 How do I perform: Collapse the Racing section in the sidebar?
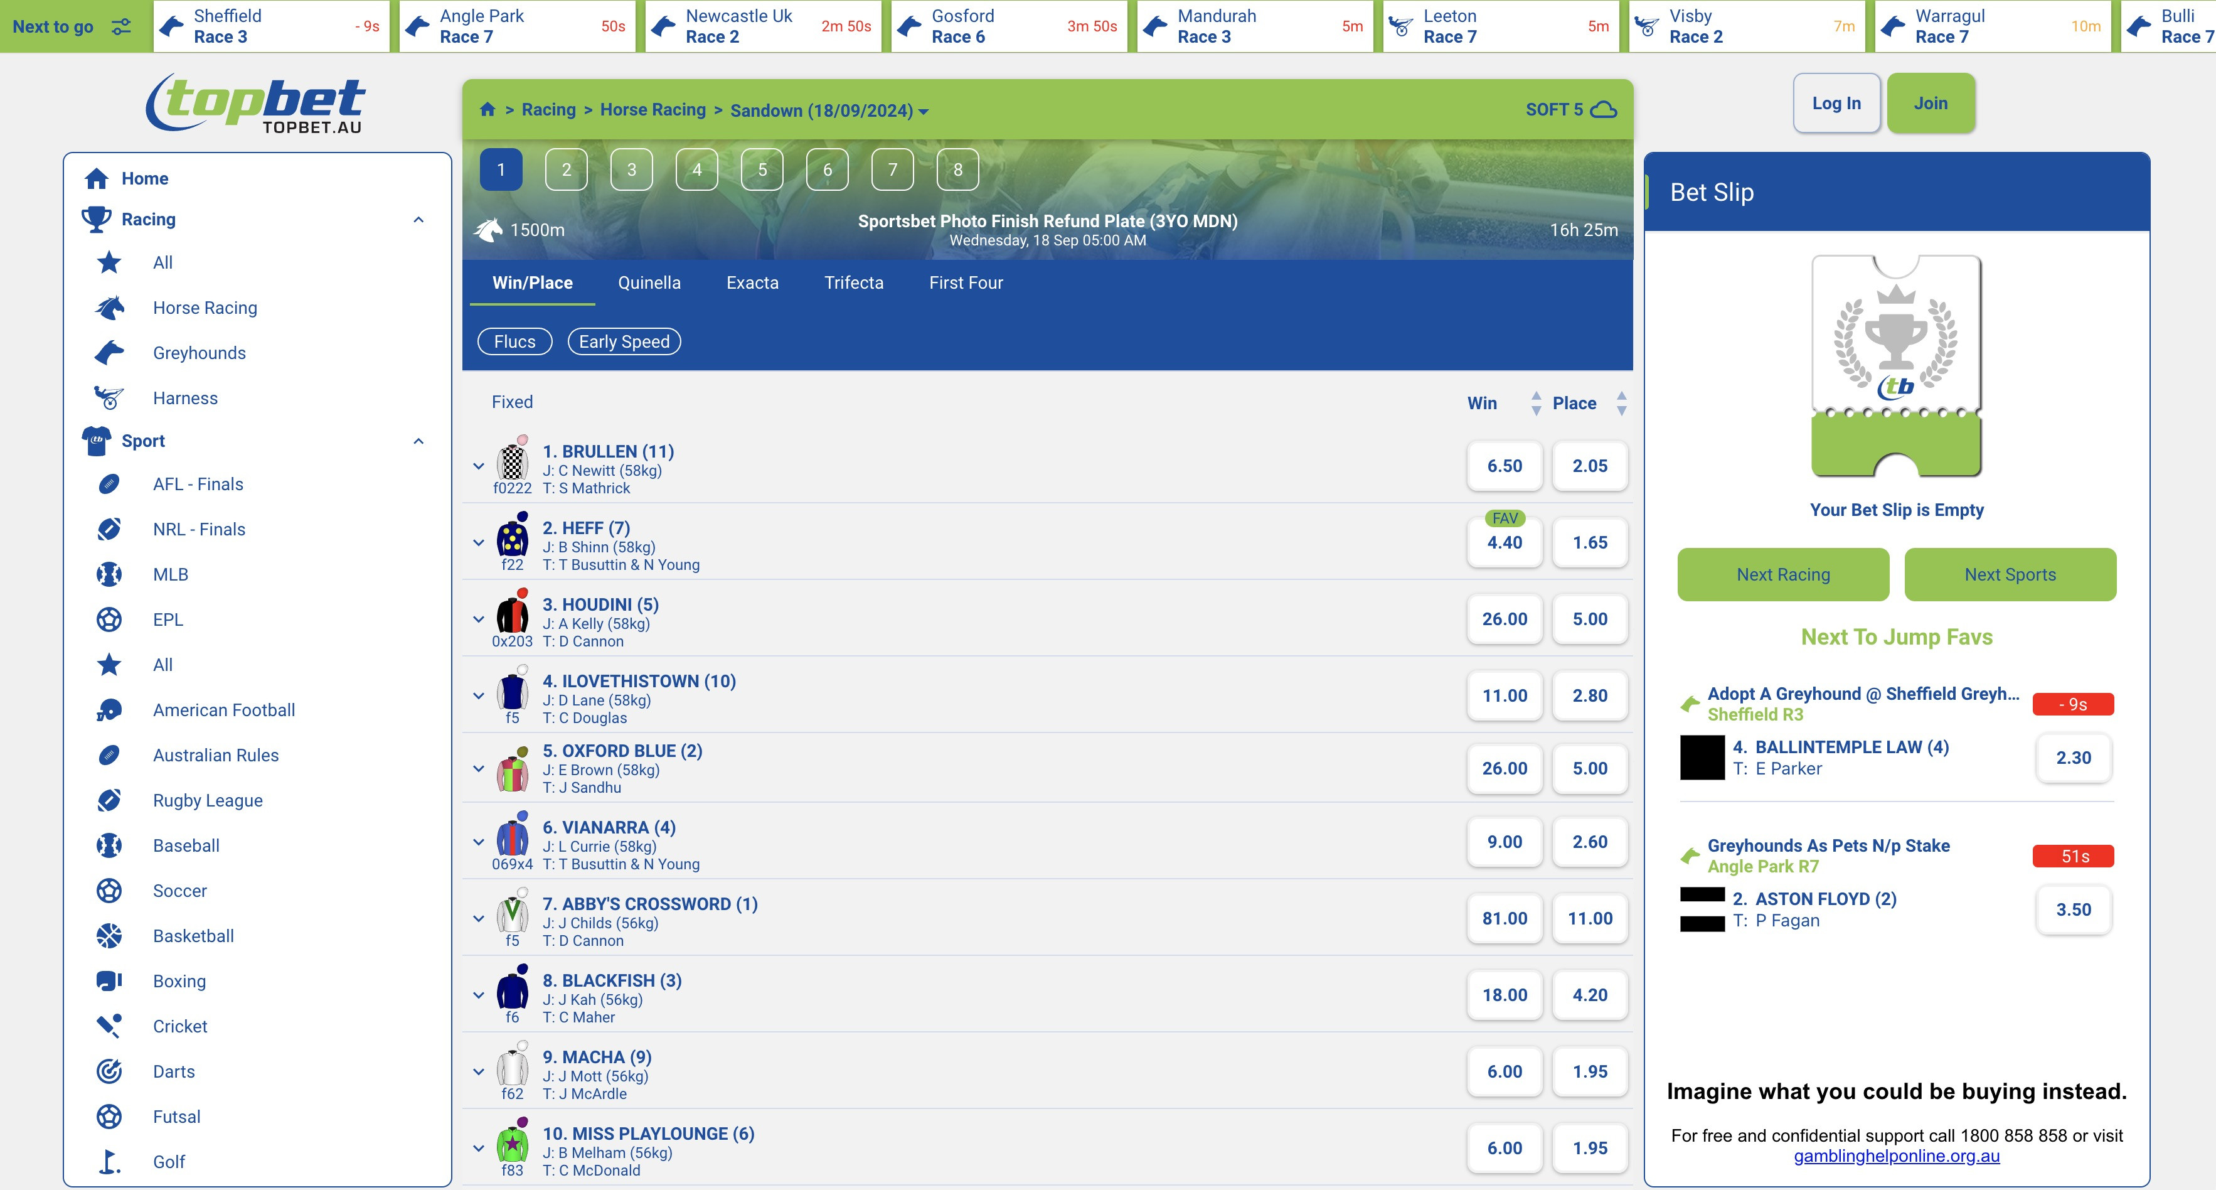tap(419, 220)
